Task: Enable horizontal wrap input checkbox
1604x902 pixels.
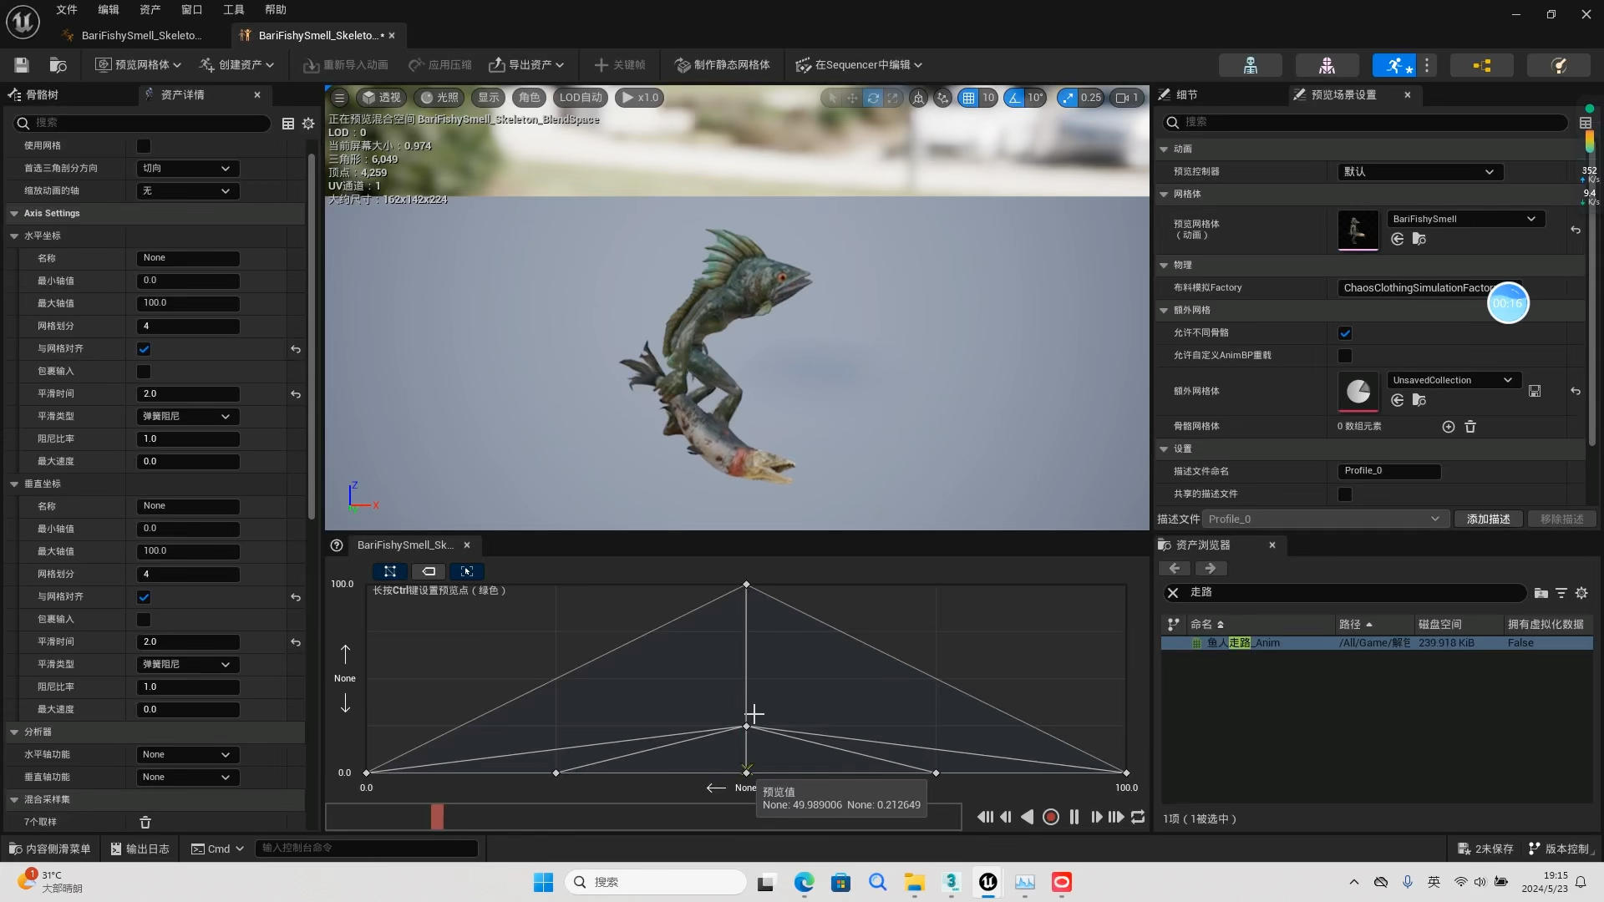Action: point(144,372)
